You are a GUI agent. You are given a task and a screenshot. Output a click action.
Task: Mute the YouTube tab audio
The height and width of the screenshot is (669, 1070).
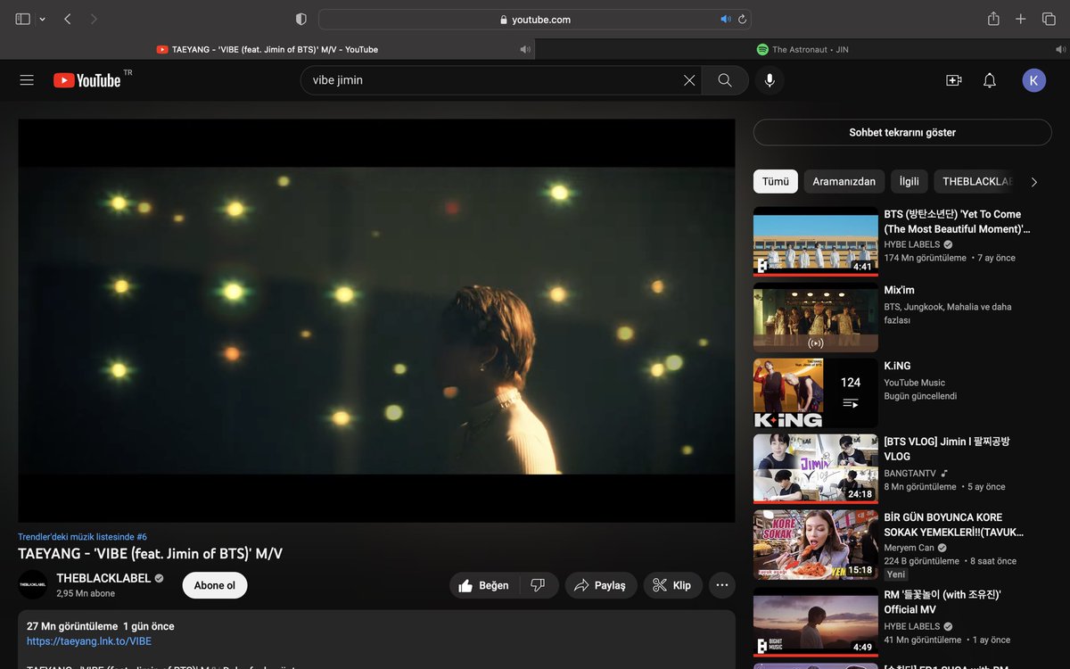[x=524, y=49]
